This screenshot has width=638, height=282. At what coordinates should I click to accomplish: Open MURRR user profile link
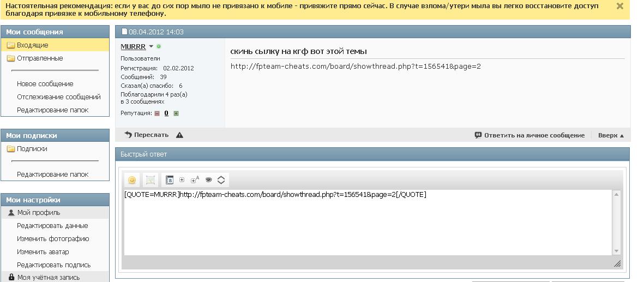pyautogui.click(x=133, y=47)
